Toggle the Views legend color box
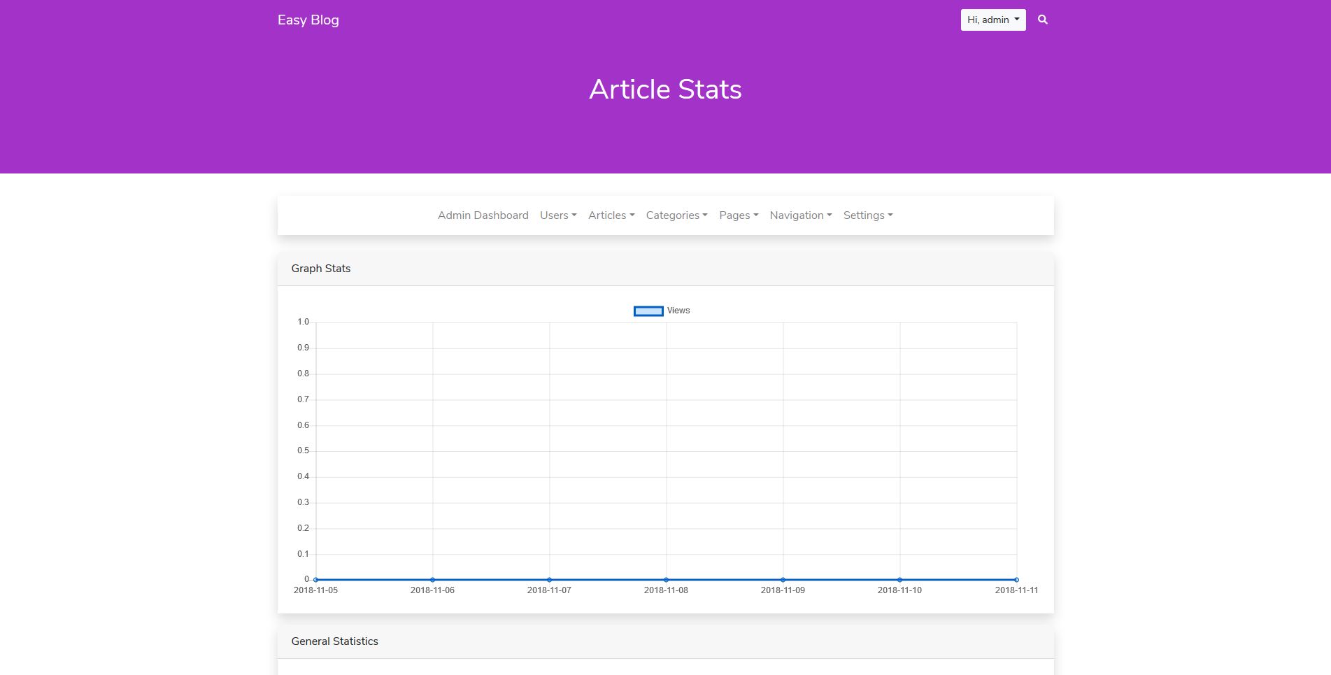 648,311
